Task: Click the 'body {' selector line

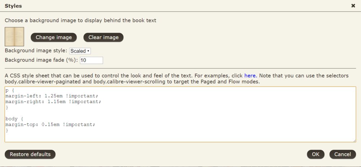Action: click(14, 119)
